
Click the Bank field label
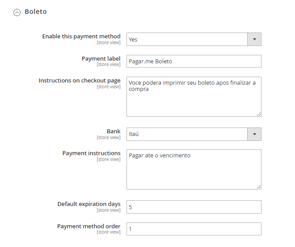(x=113, y=132)
